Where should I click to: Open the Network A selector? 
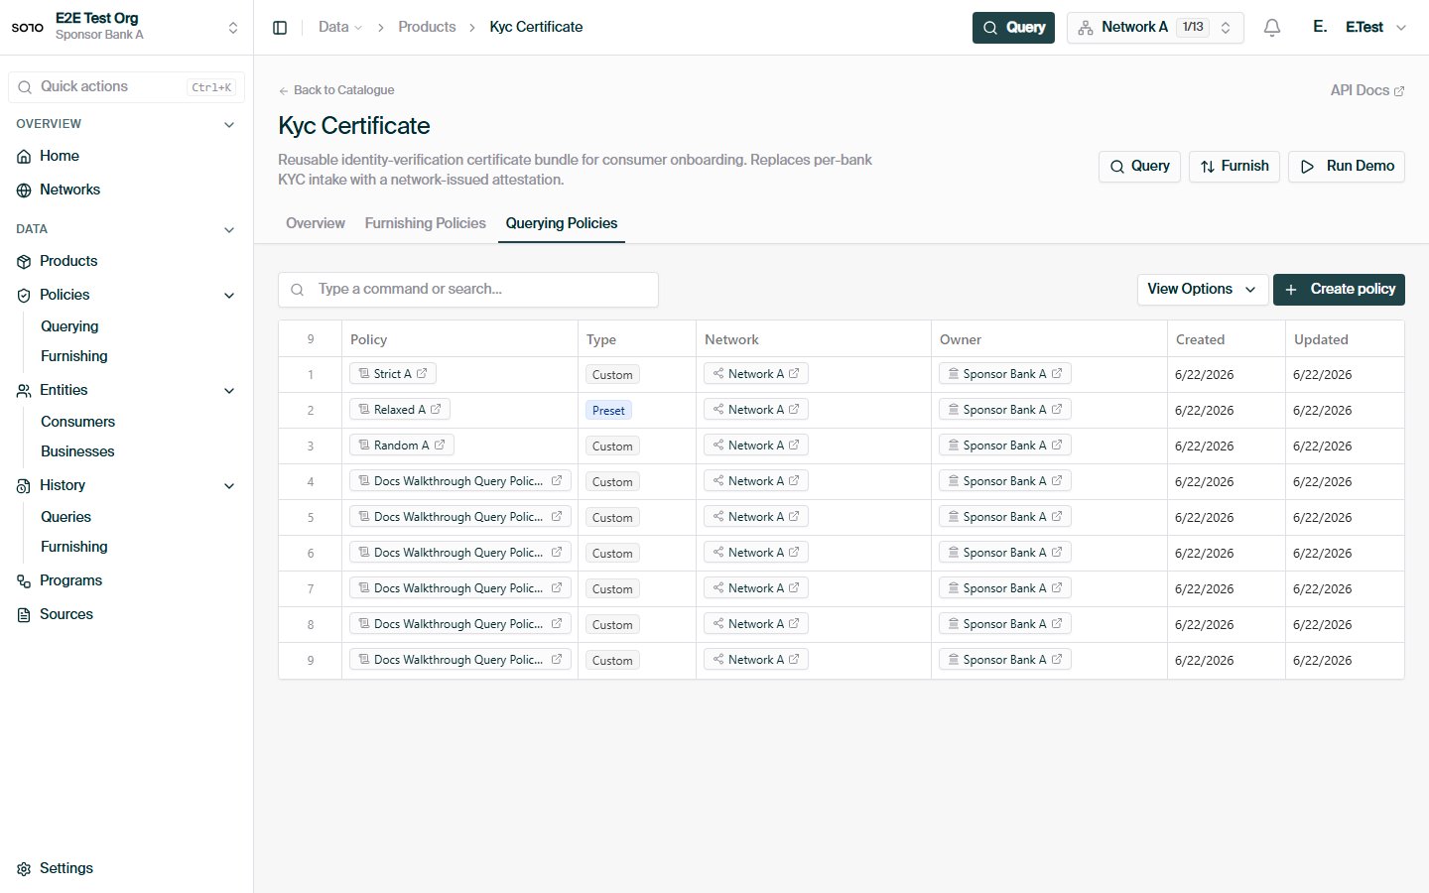tap(1155, 28)
